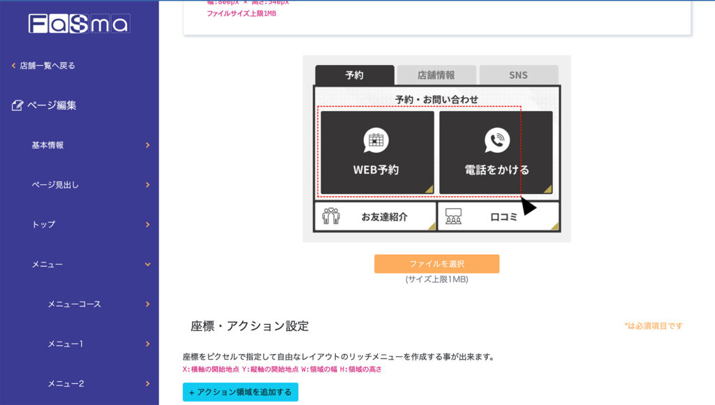This screenshot has height=405, width=715.
Task: Click the お友達紹介 people icon
Action: point(331,216)
